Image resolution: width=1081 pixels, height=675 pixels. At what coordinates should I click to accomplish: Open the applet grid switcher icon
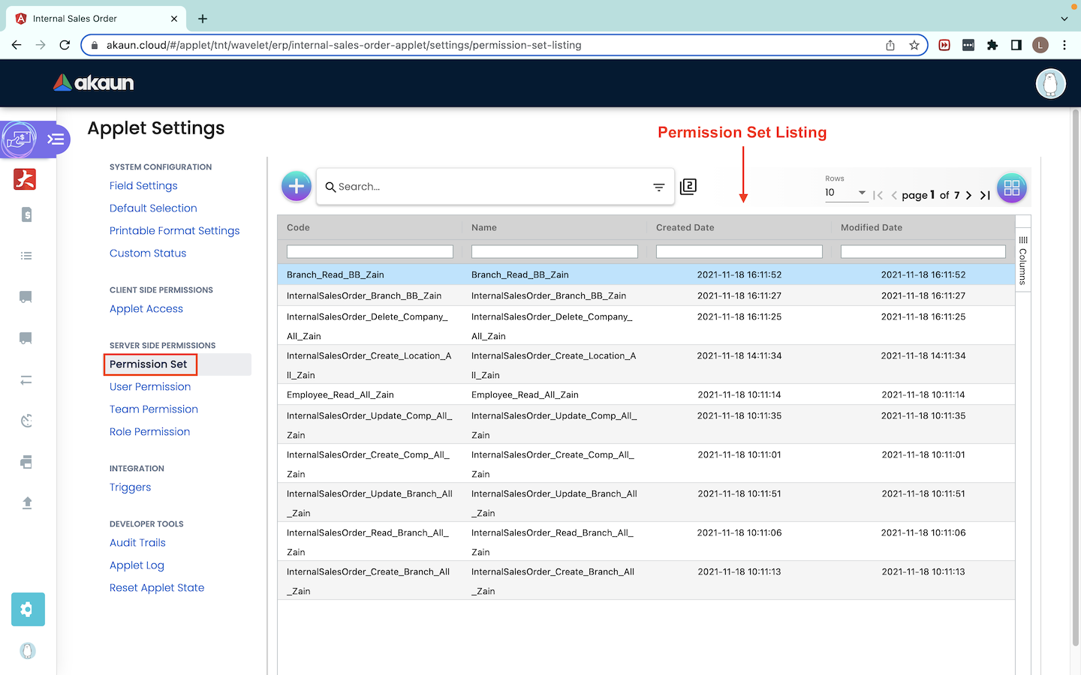coord(1011,188)
